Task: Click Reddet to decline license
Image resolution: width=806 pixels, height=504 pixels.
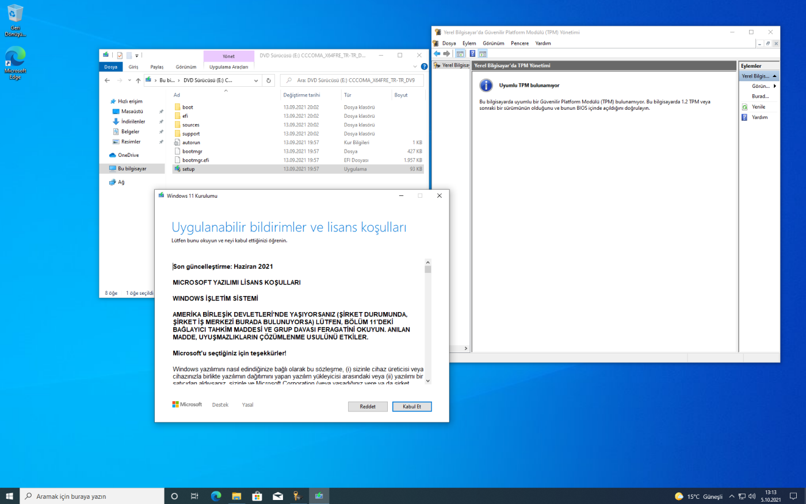Action: [368, 406]
